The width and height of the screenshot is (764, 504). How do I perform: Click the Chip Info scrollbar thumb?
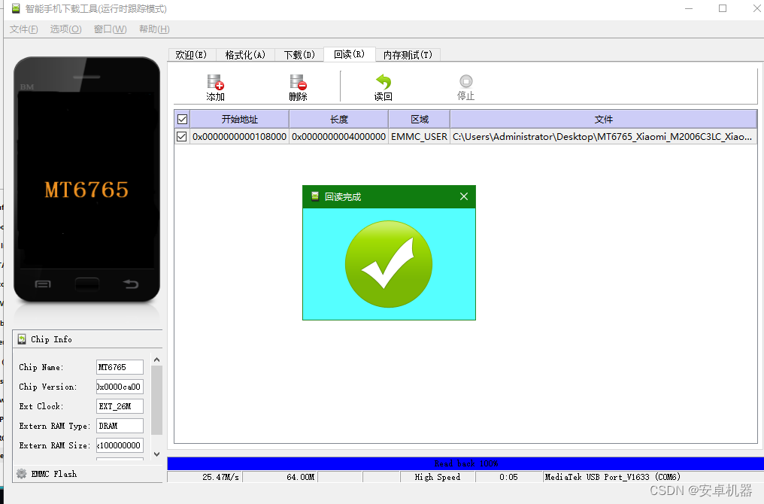(156, 399)
